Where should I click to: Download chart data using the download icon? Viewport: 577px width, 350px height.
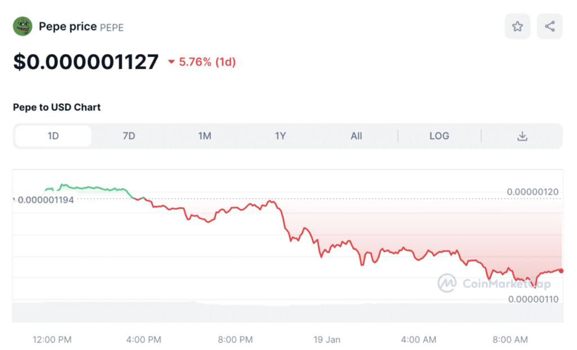[x=522, y=136]
